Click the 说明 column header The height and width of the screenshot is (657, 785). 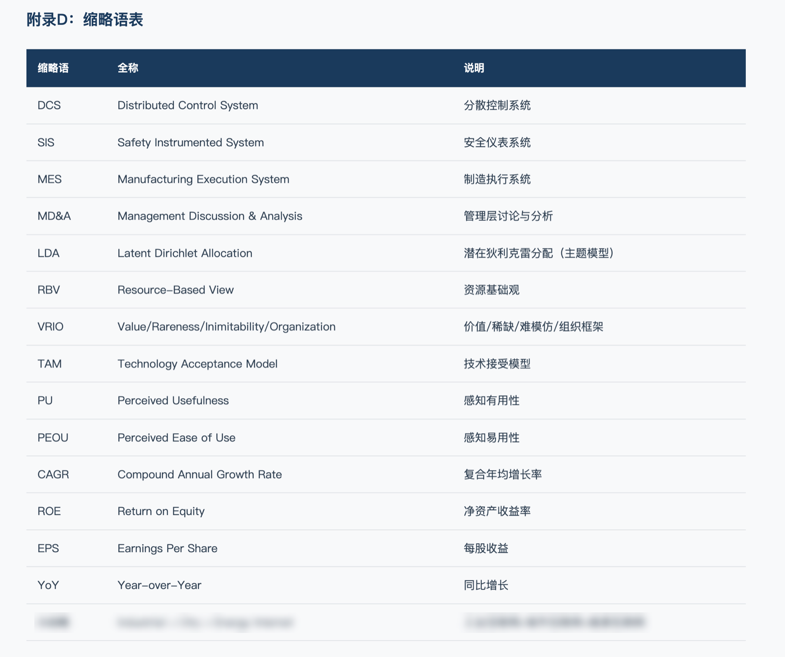pos(474,68)
